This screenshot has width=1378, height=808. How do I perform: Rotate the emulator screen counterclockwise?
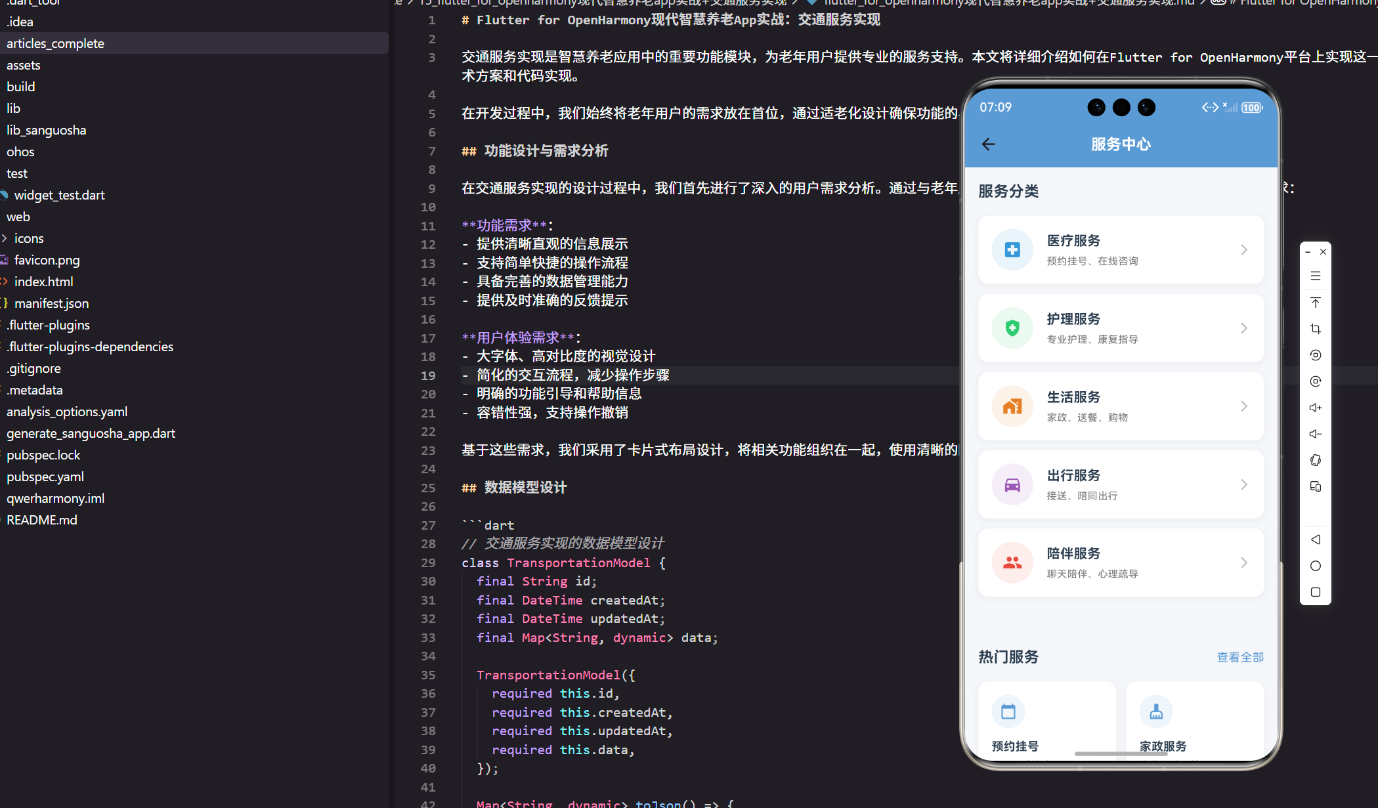click(1315, 355)
